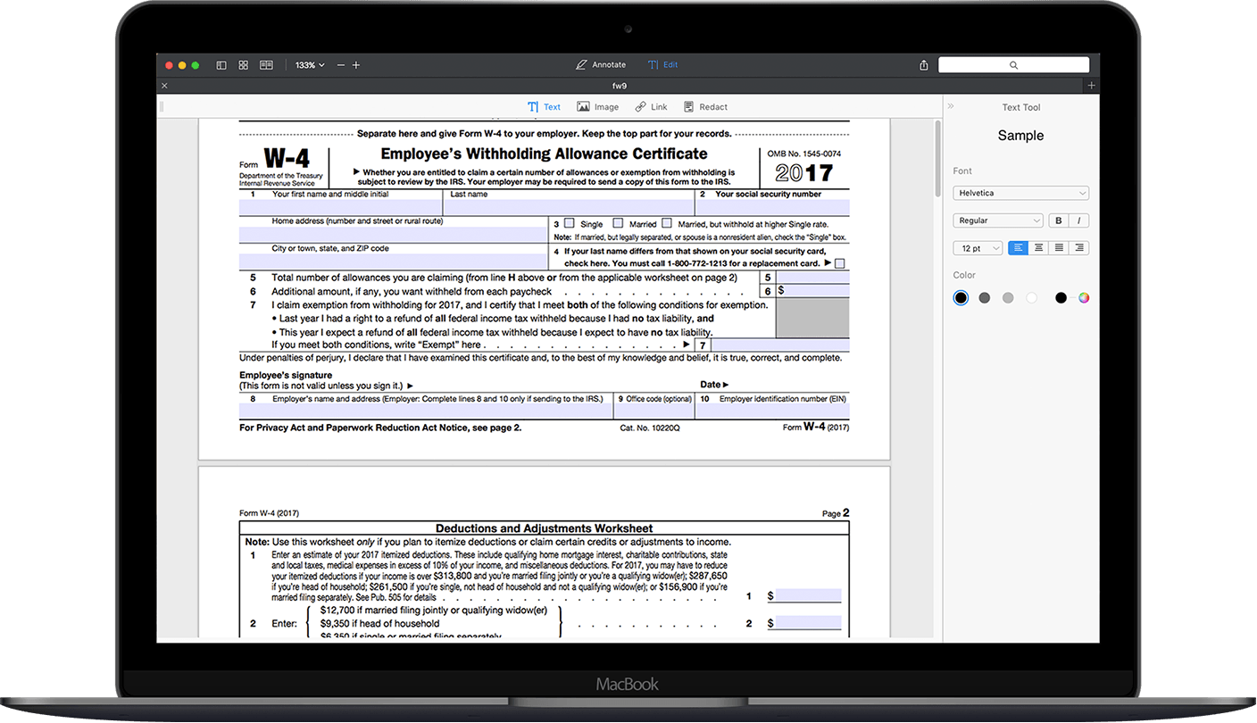Select the Text editing tool
The image size is (1257, 723).
click(x=544, y=107)
